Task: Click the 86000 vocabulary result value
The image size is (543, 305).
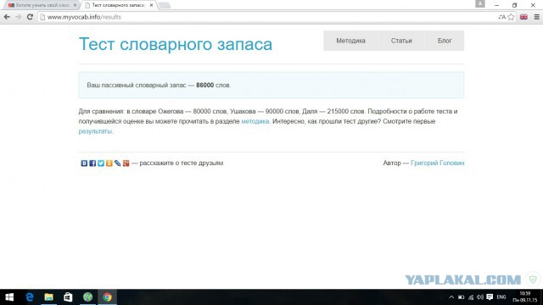Action: pos(204,85)
